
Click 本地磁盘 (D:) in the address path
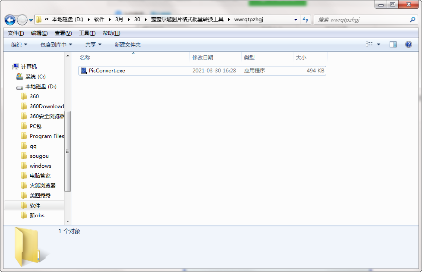68,19
